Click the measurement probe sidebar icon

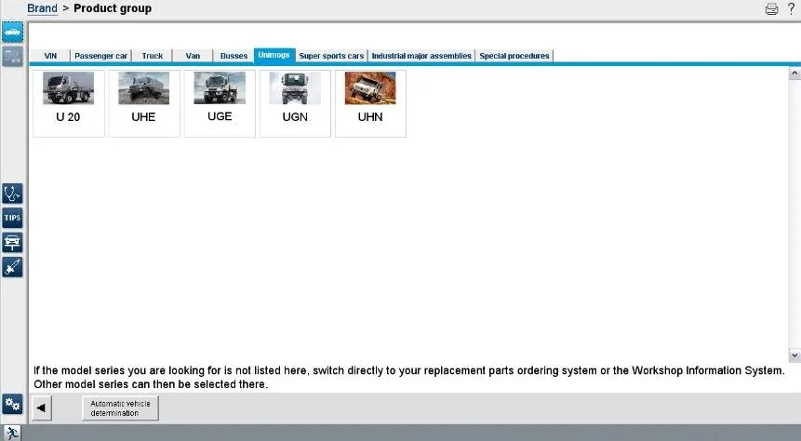pos(12,267)
